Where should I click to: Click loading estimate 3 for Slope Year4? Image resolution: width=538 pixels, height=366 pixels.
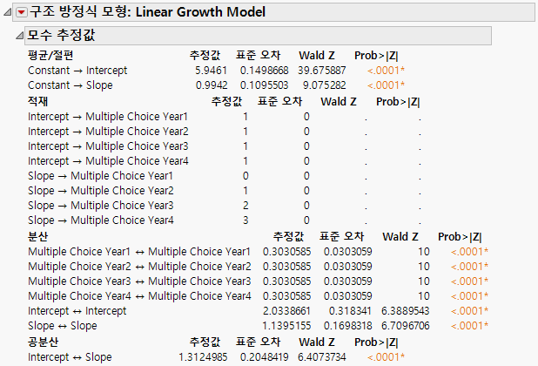point(245,220)
